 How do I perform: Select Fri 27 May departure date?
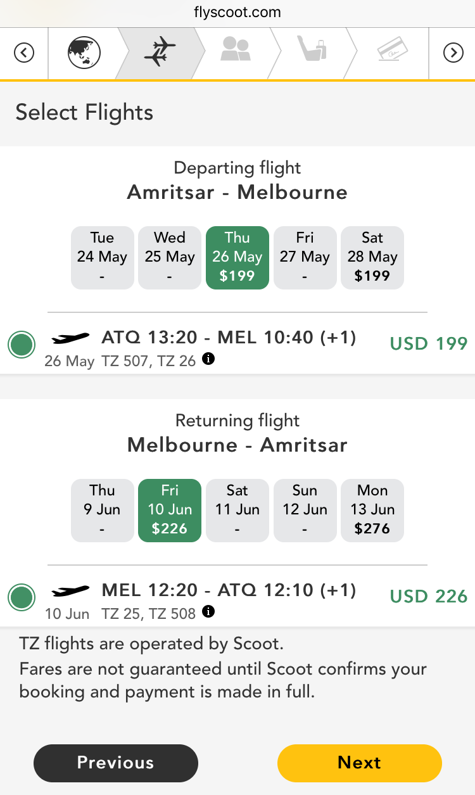point(305,257)
